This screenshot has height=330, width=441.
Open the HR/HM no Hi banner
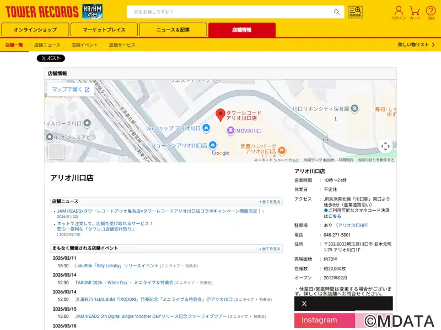click(x=92, y=12)
